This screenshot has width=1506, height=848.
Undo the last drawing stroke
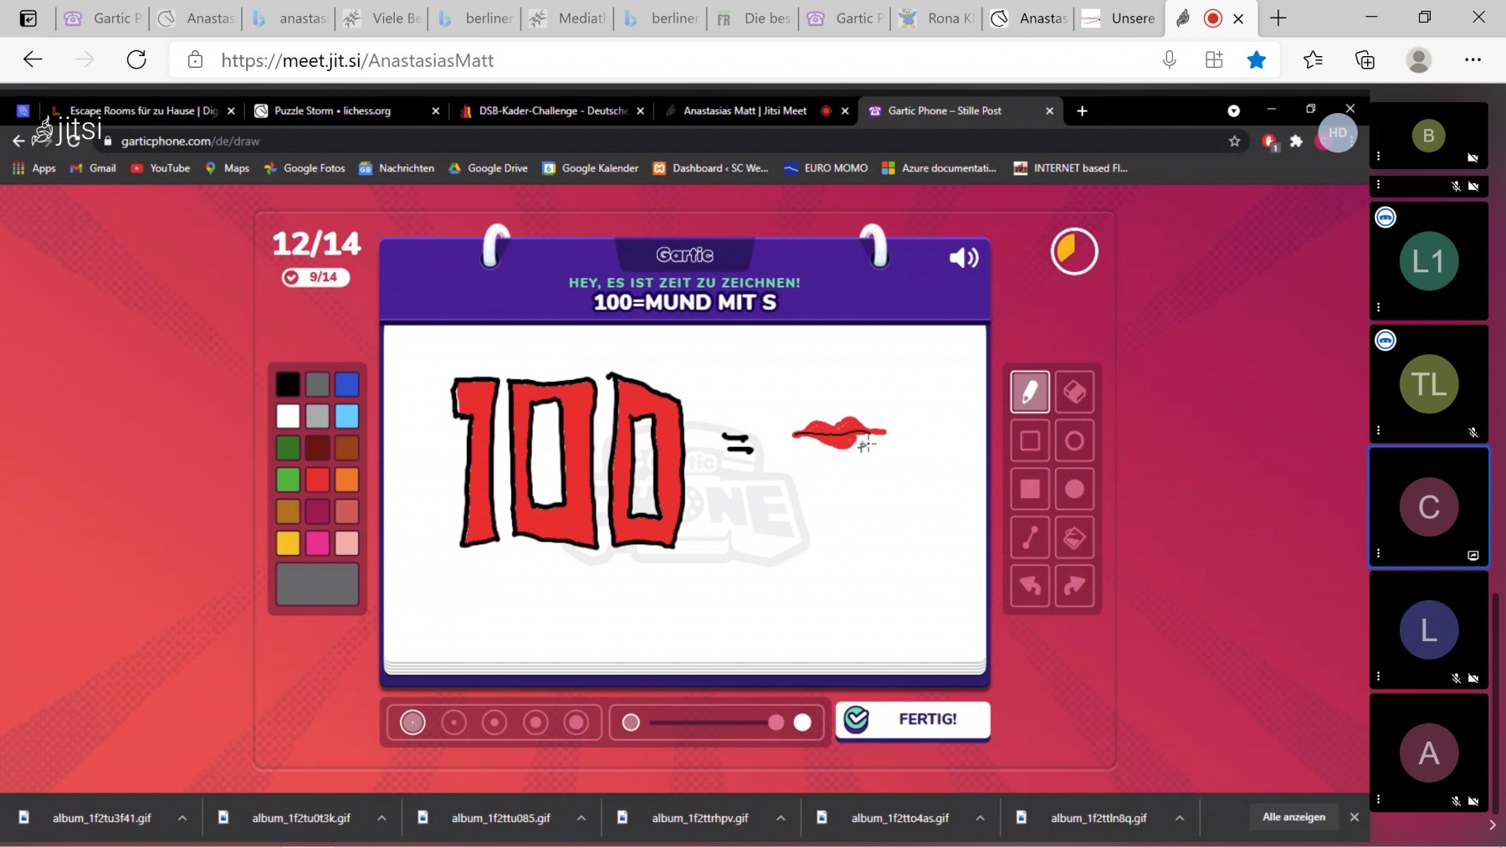point(1030,586)
